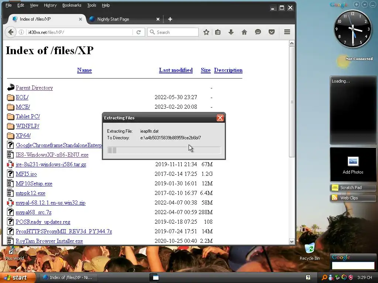Open the WINFLP/ folder link
The width and height of the screenshot is (378, 283).
(x=27, y=126)
